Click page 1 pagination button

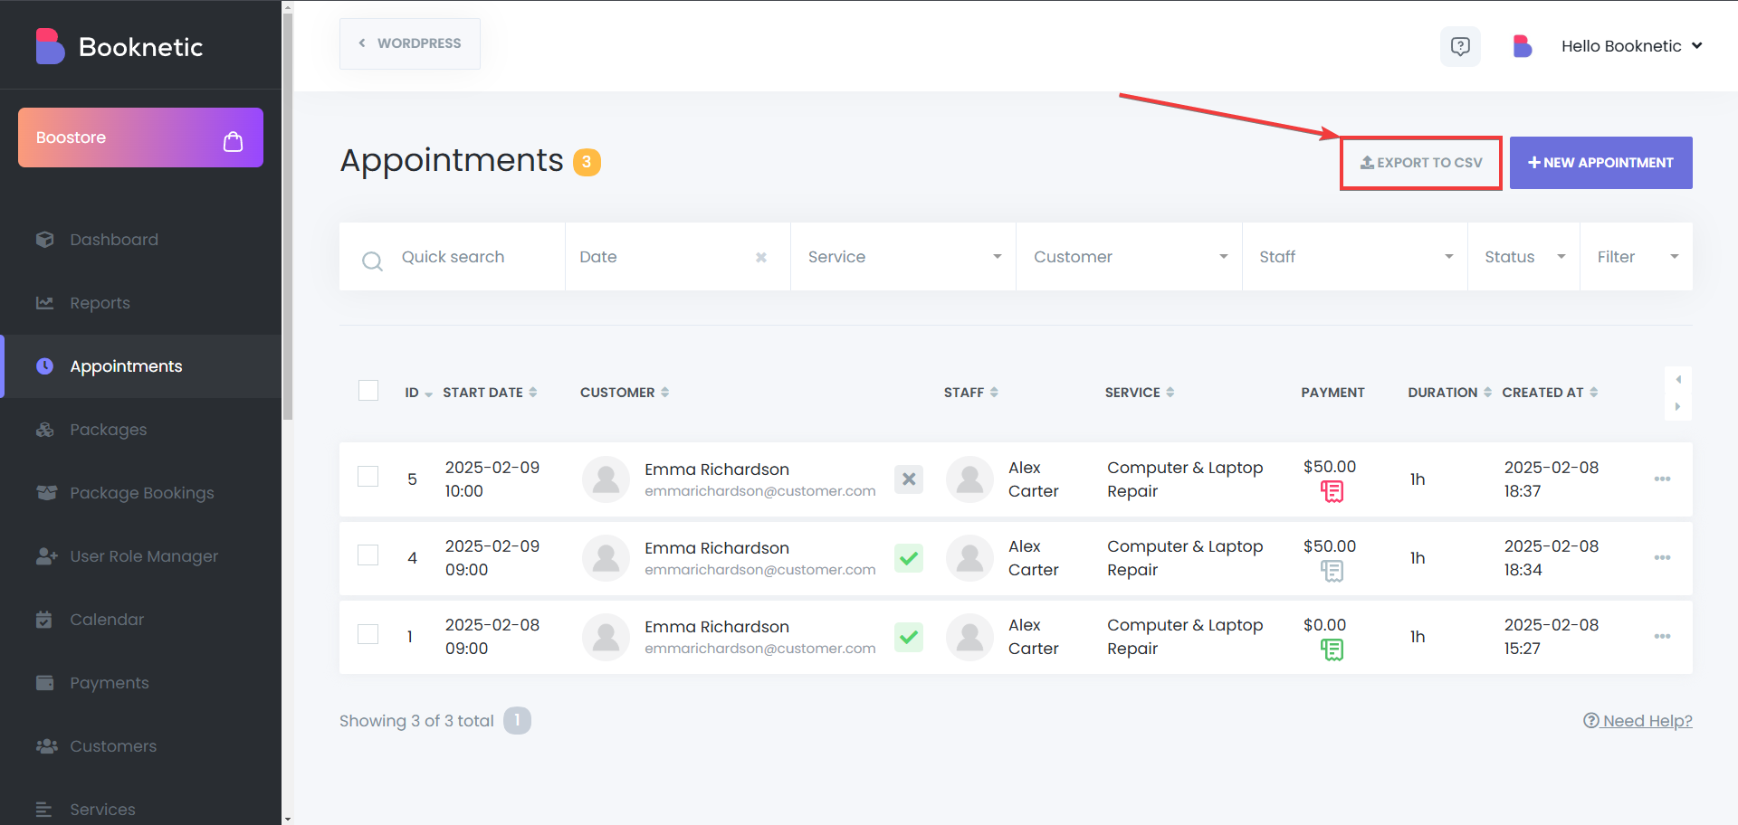[517, 720]
